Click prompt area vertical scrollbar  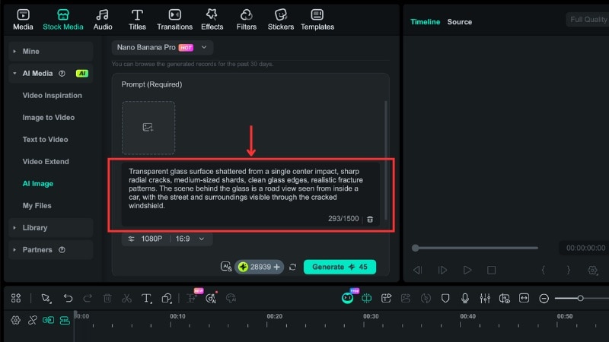coord(386,160)
